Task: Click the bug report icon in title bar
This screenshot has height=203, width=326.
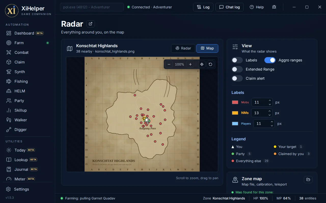Action: click(x=274, y=7)
